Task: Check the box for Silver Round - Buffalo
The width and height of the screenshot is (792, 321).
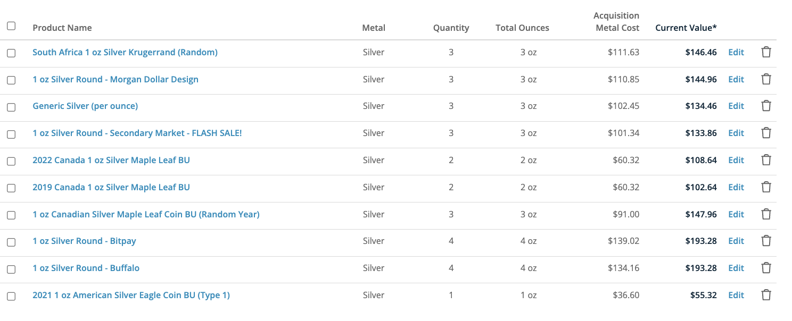Action: 11,269
